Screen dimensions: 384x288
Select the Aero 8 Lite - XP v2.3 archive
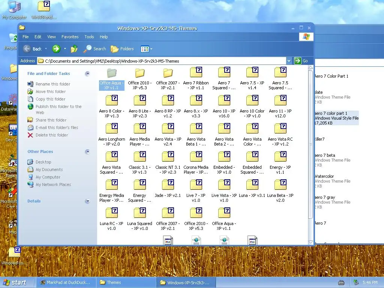click(139, 106)
